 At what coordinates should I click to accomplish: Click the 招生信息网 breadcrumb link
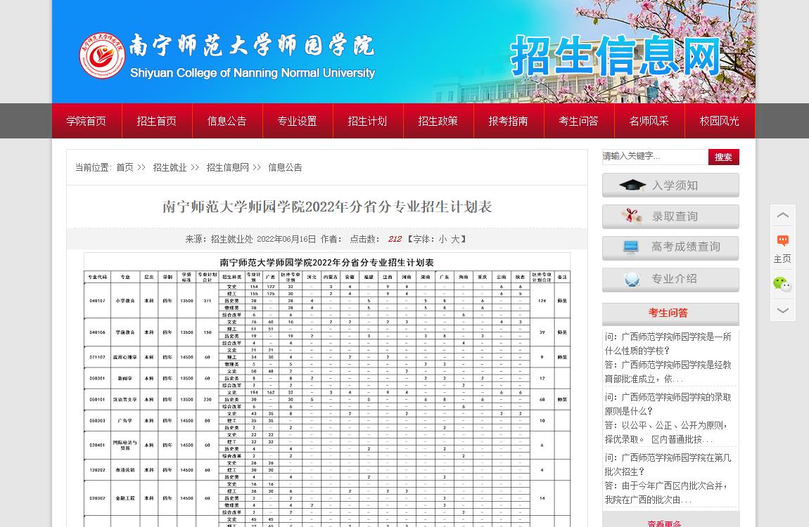[227, 167]
